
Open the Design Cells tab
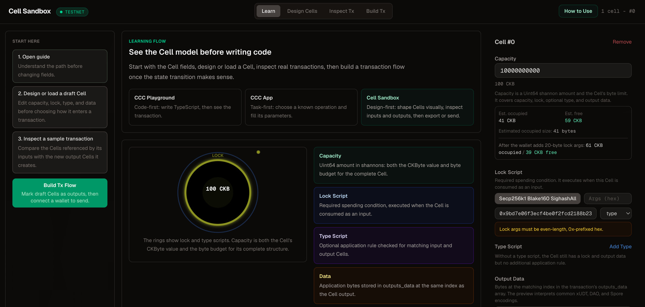point(302,11)
